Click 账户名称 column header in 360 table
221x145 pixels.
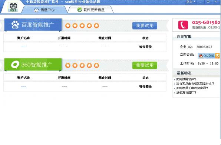pyautogui.click(x=24, y=77)
